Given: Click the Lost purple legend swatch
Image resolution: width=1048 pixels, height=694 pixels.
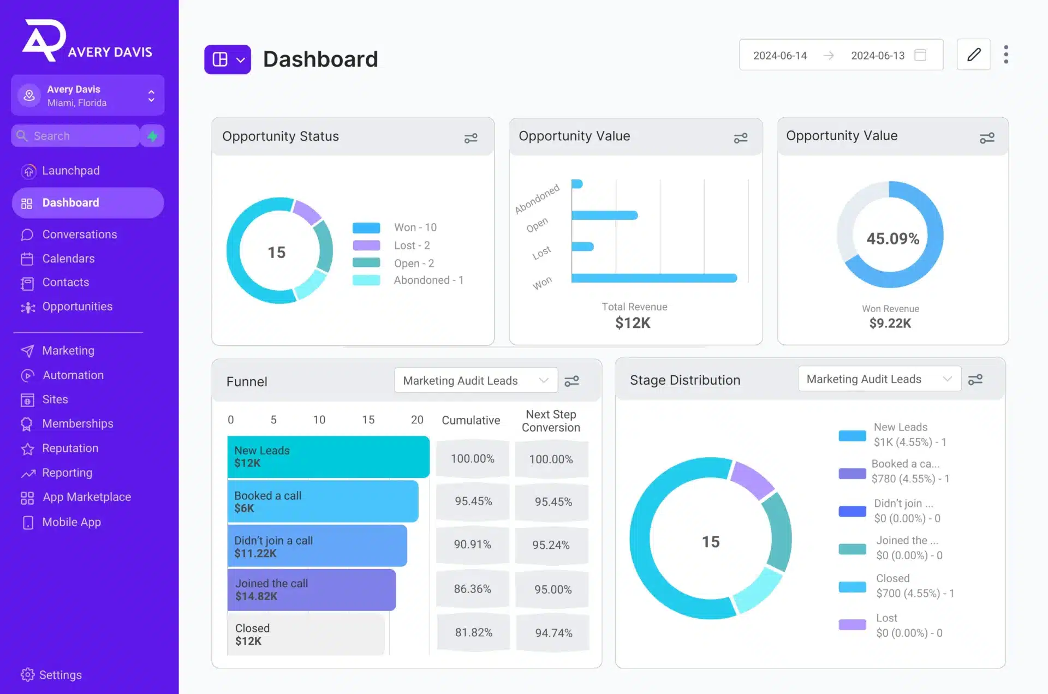Looking at the screenshot, I should click(x=366, y=246).
